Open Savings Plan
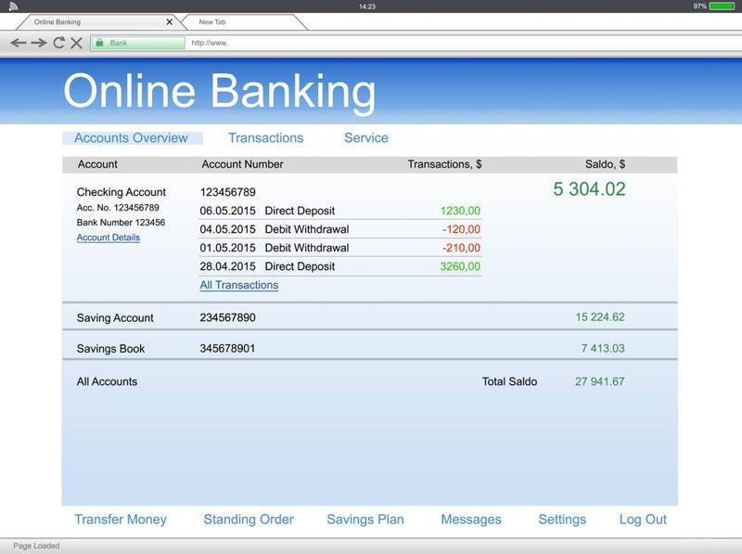 click(x=365, y=520)
